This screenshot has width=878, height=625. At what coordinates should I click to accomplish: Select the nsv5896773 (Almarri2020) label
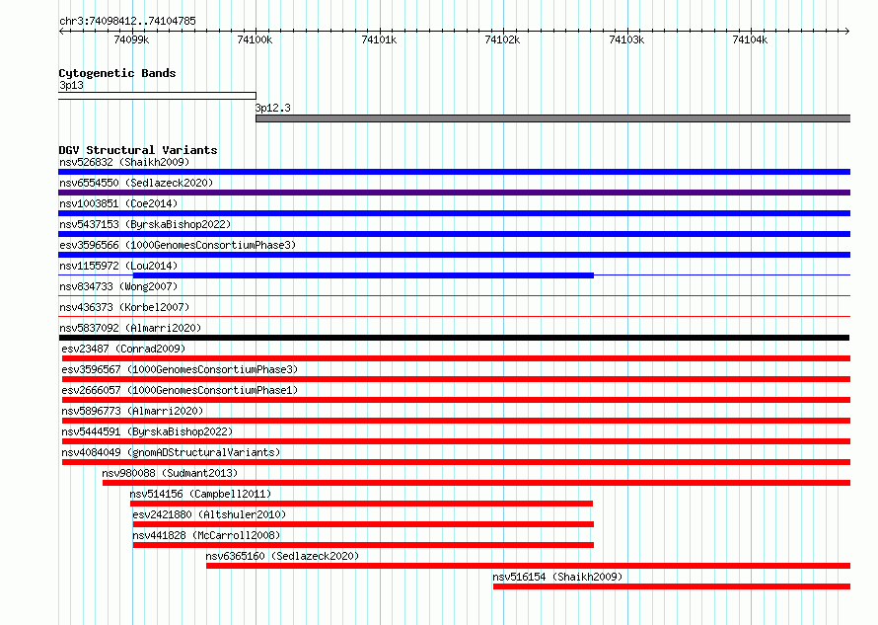pyautogui.click(x=132, y=411)
